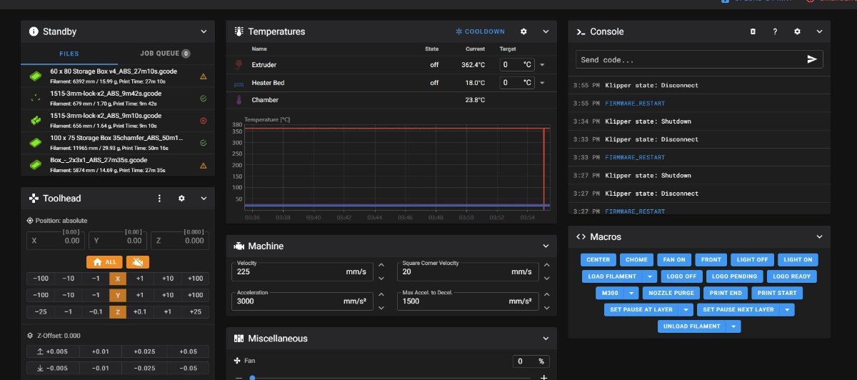Collapse the Toolhead panel
The width and height of the screenshot is (857, 380).
click(x=204, y=198)
